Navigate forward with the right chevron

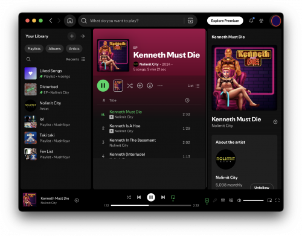pos(59,21)
